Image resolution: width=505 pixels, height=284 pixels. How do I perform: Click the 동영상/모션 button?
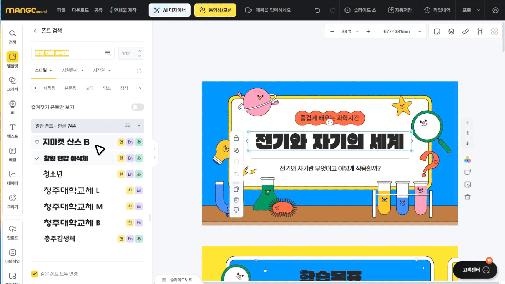click(x=215, y=10)
